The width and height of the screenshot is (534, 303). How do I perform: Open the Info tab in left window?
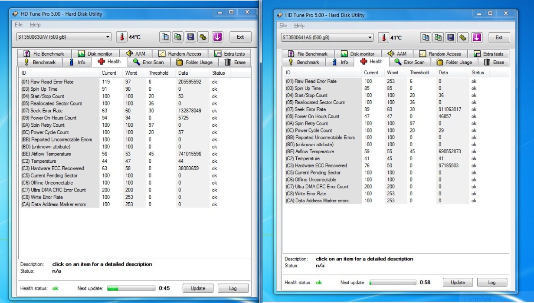(x=77, y=62)
